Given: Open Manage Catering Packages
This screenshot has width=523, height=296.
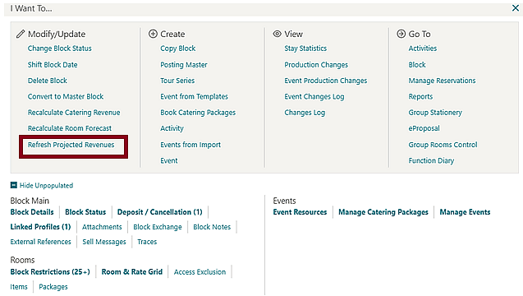Looking at the screenshot, I should click(383, 212).
